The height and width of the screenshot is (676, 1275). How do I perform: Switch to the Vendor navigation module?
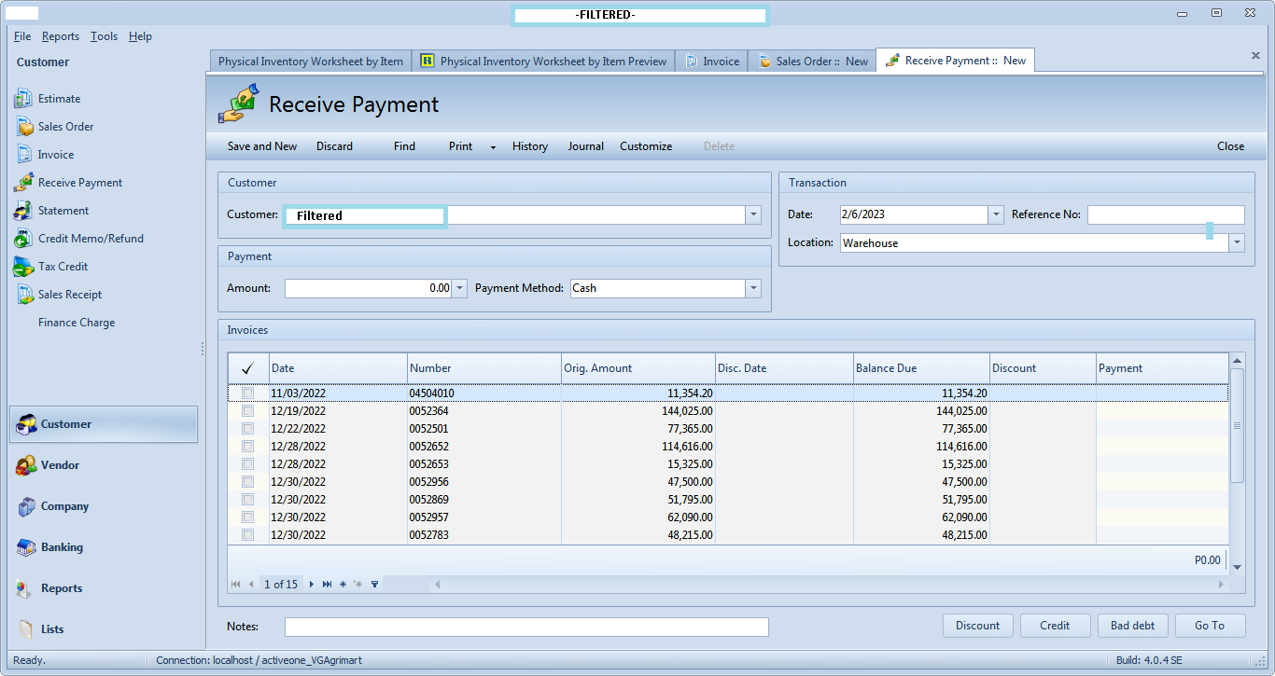[x=104, y=465]
